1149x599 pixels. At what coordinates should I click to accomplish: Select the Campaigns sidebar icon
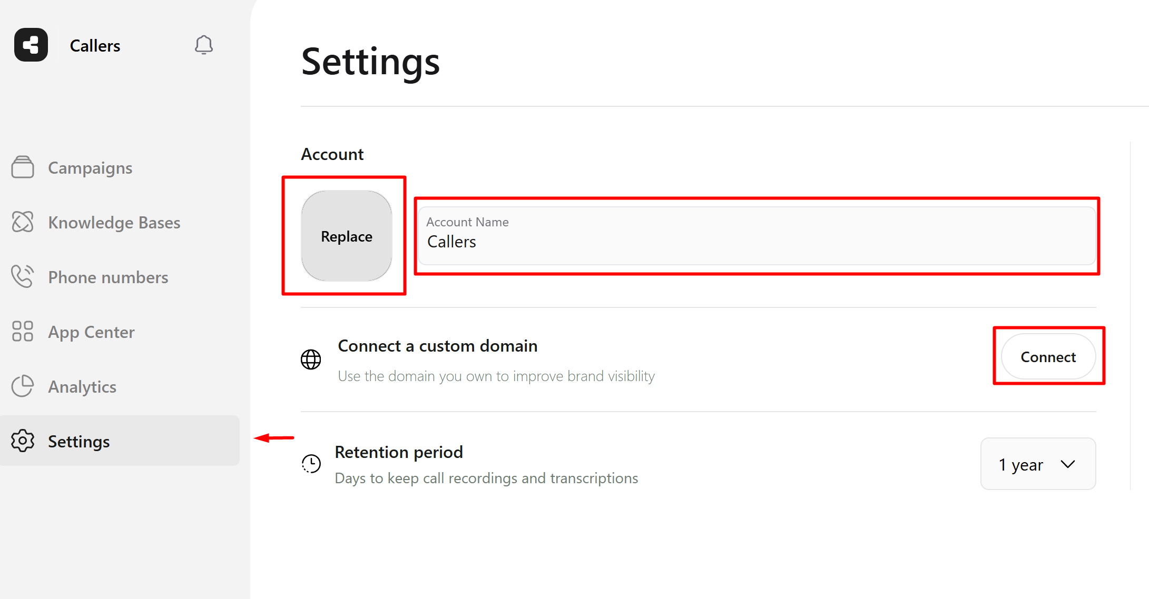coord(23,167)
